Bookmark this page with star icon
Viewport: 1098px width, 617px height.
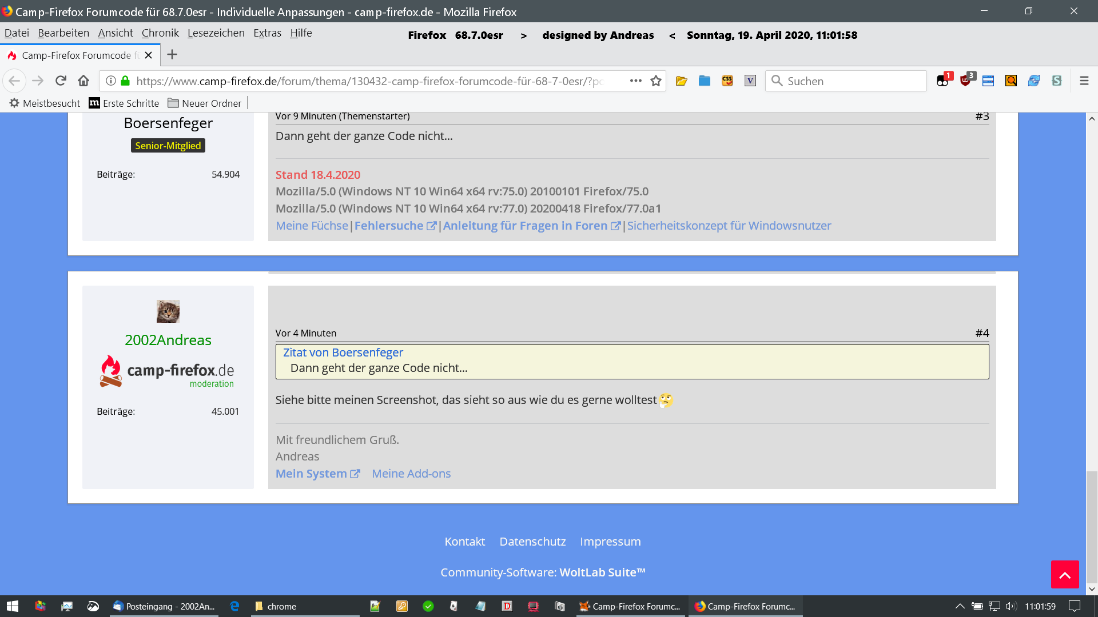click(656, 81)
